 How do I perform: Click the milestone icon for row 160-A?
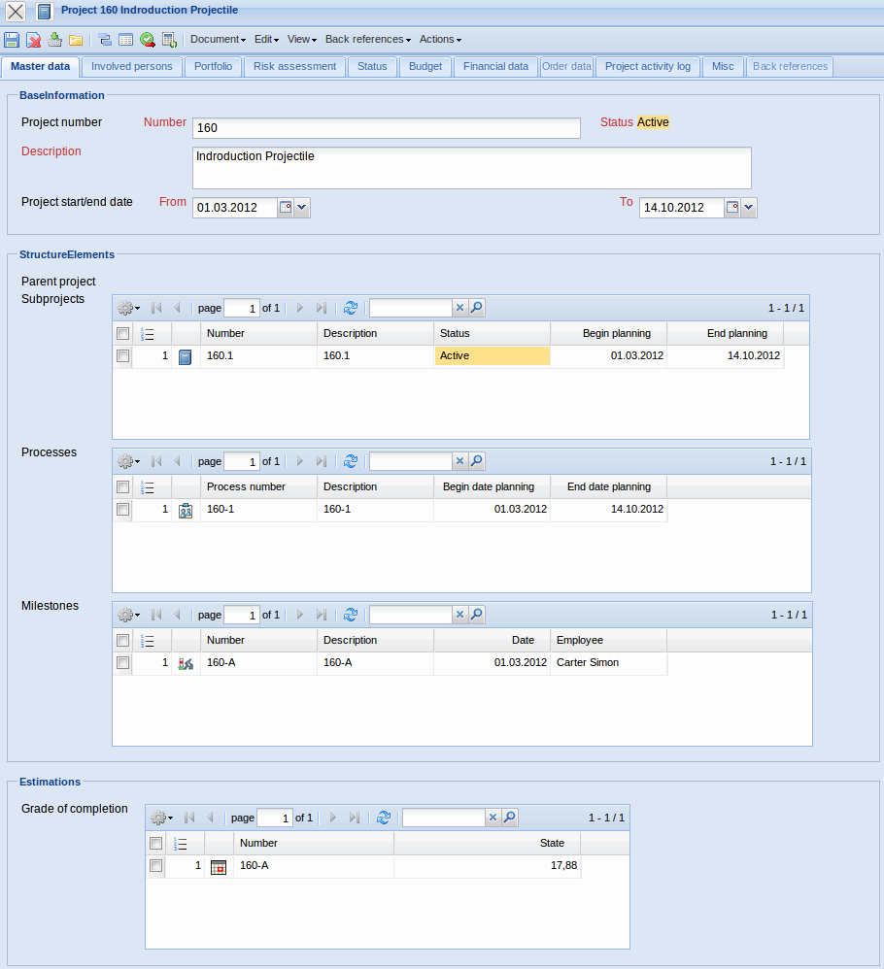tap(186, 663)
